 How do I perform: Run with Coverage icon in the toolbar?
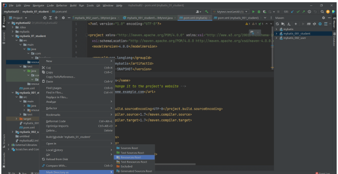[264, 12]
